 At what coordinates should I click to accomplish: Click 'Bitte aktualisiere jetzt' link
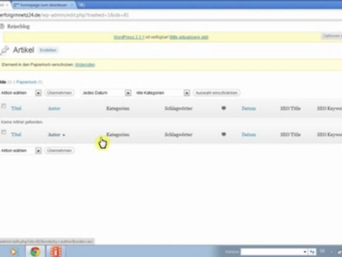(x=189, y=37)
